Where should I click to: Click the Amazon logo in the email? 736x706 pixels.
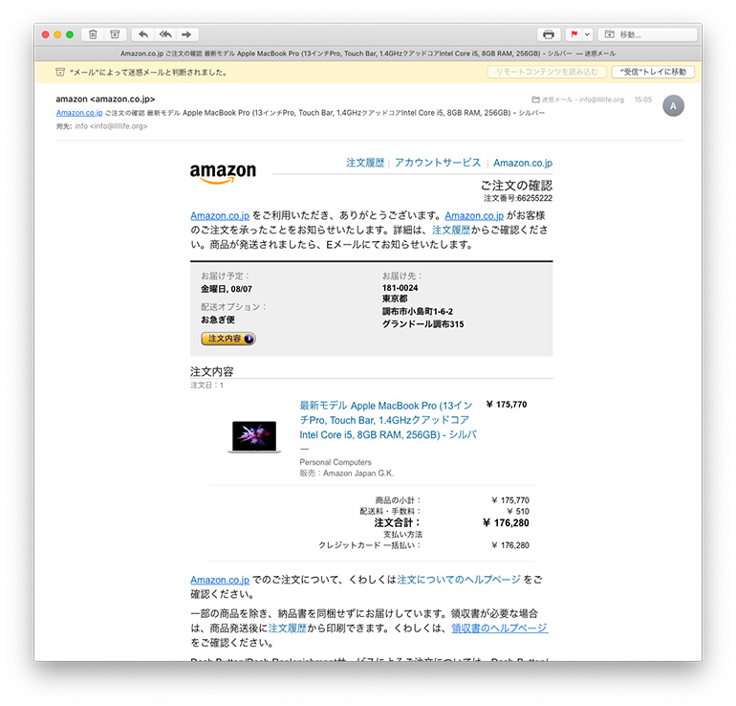click(x=223, y=172)
